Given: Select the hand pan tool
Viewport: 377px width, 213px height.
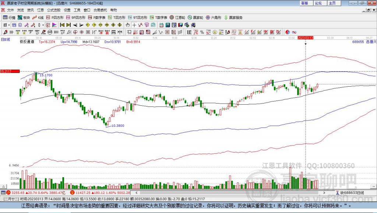Looking at the screenshot, I should pos(128,25).
